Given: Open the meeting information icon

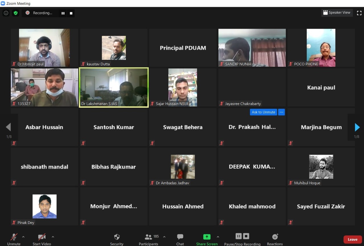Looking at the screenshot, I should [x=6, y=13].
